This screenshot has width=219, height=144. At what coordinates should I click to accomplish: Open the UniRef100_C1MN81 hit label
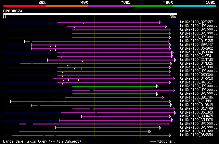pos(196,101)
